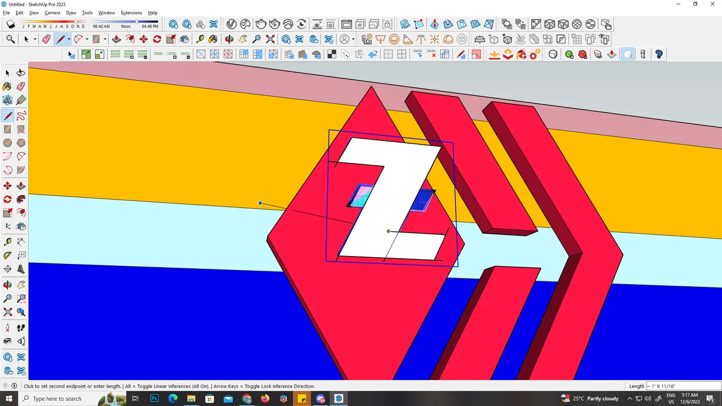Select the Eraser tool in top toolbar
This screenshot has height=406, width=722.
click(46, 39)
